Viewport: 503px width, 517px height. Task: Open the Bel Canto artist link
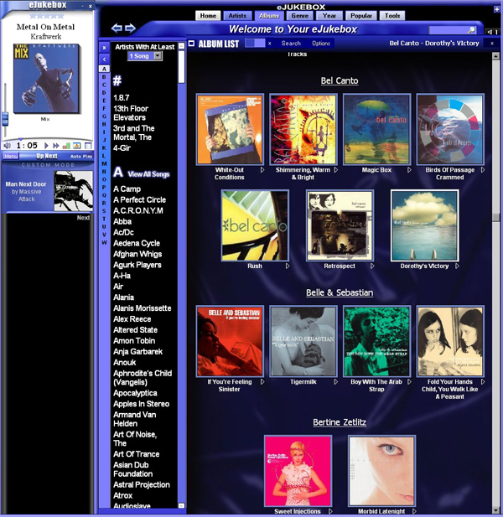pyautogui.click(x=340, y=80)
